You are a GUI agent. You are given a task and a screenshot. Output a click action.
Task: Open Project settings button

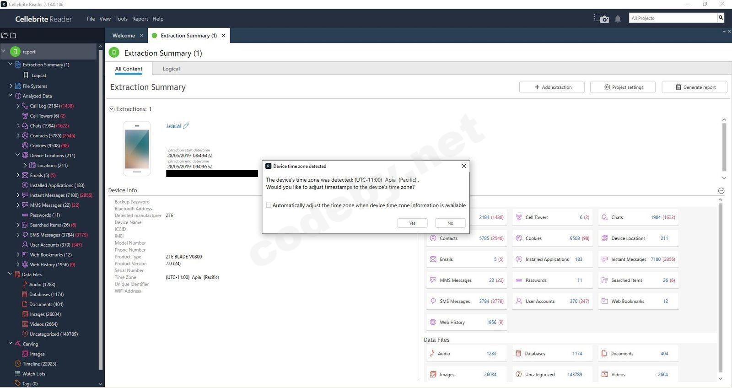click(x=623, y=87)
